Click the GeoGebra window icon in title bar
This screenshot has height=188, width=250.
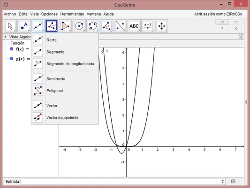[x=6, y=5]
